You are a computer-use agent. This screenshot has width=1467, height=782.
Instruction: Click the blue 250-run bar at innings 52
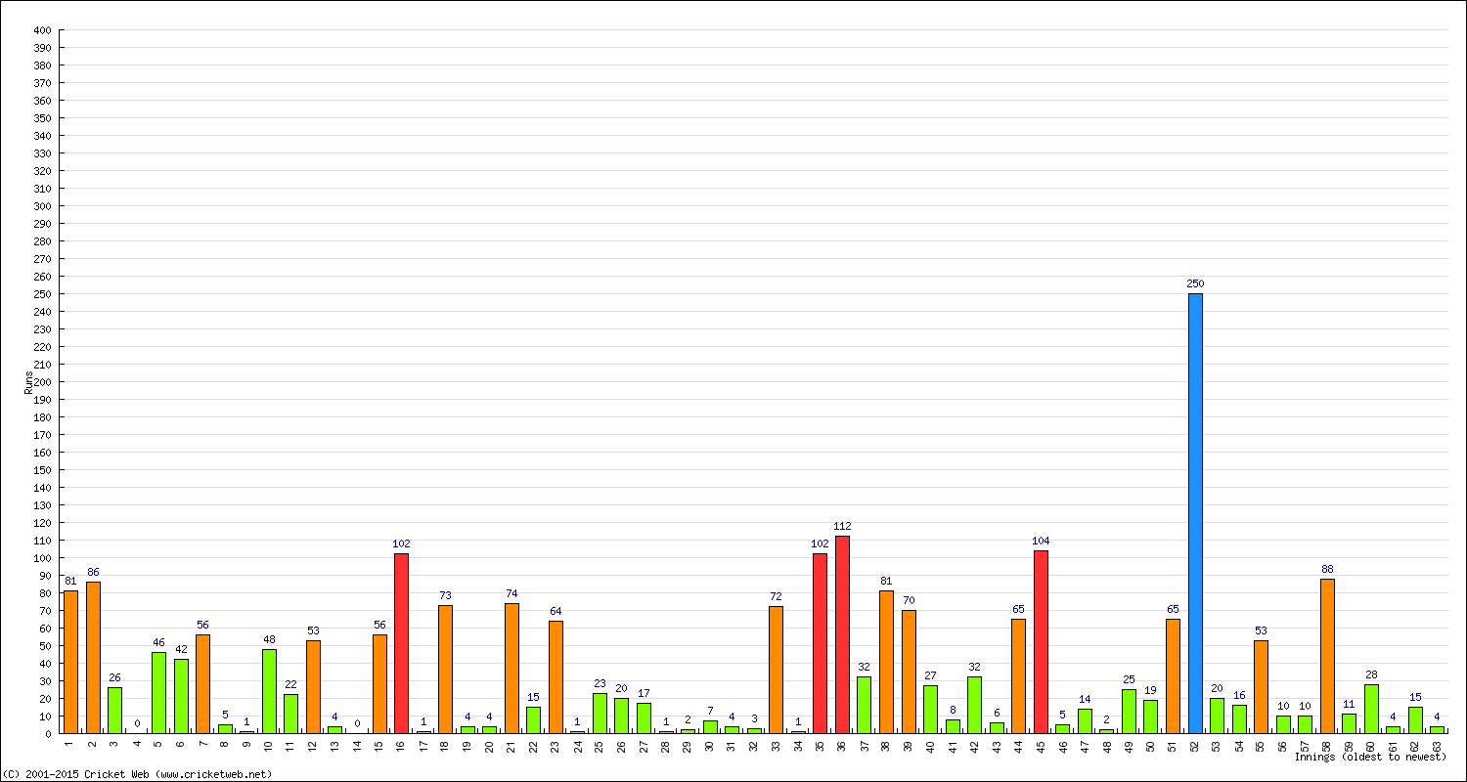(1195, 513)
